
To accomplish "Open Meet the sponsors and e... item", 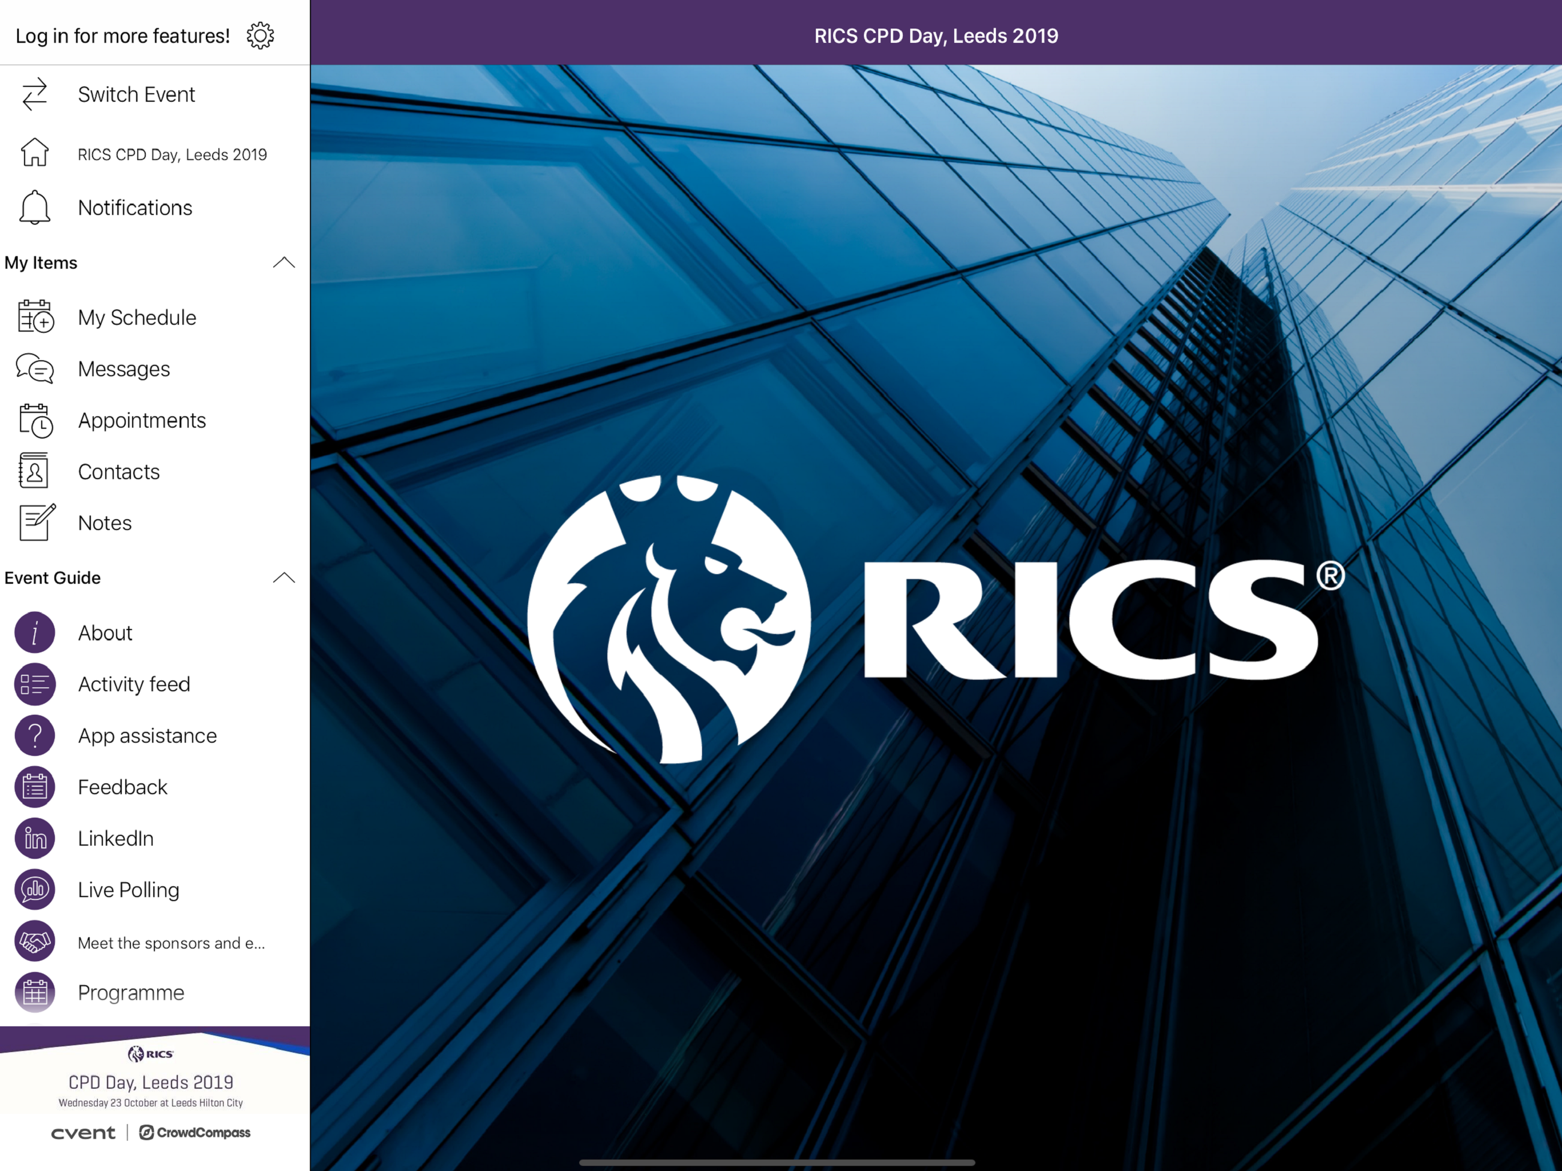I will (154, 942).
